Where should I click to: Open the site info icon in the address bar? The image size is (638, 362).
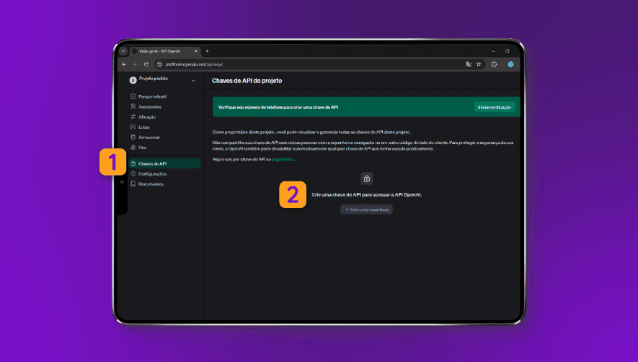(x=159, y=64)
